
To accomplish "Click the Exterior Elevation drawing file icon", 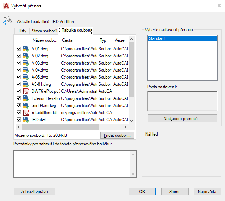I will (x=26, y=98).
